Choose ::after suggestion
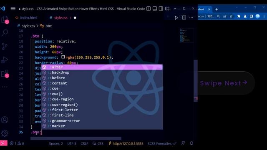The width and height of the screenshot is (267, 150). point(102,67)
